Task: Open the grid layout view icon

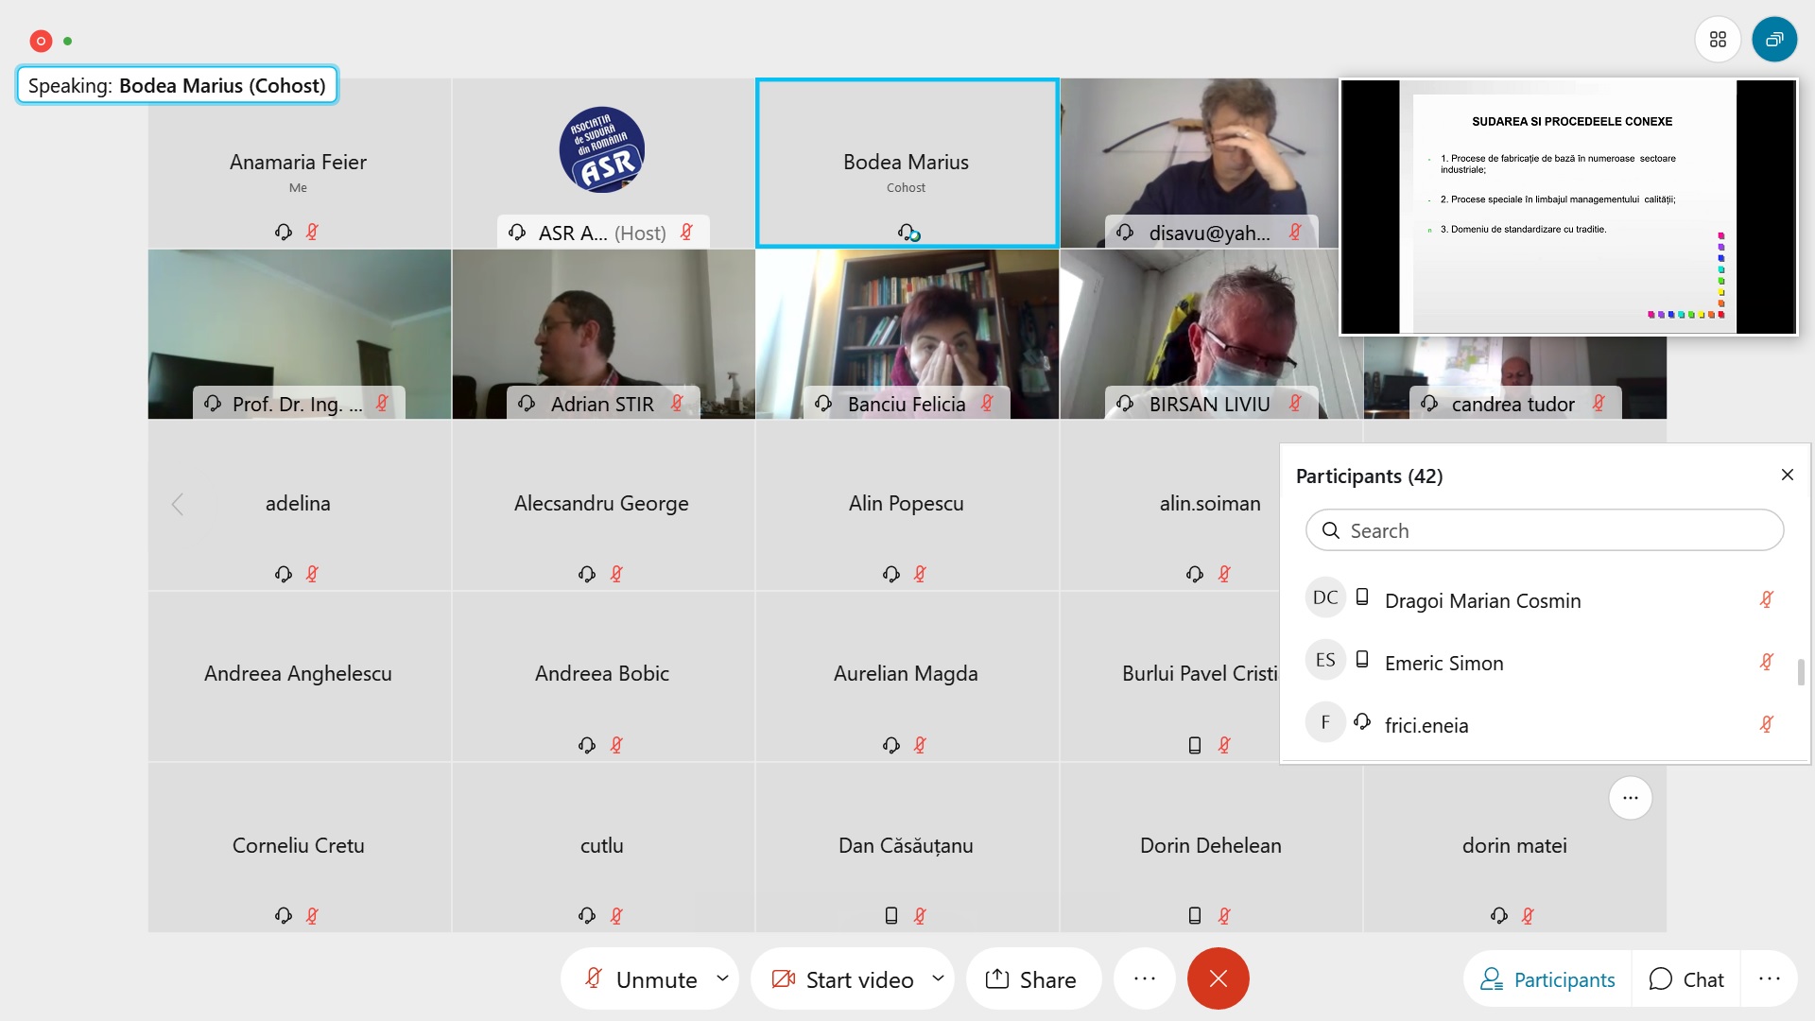Action: coord(1718,40)
